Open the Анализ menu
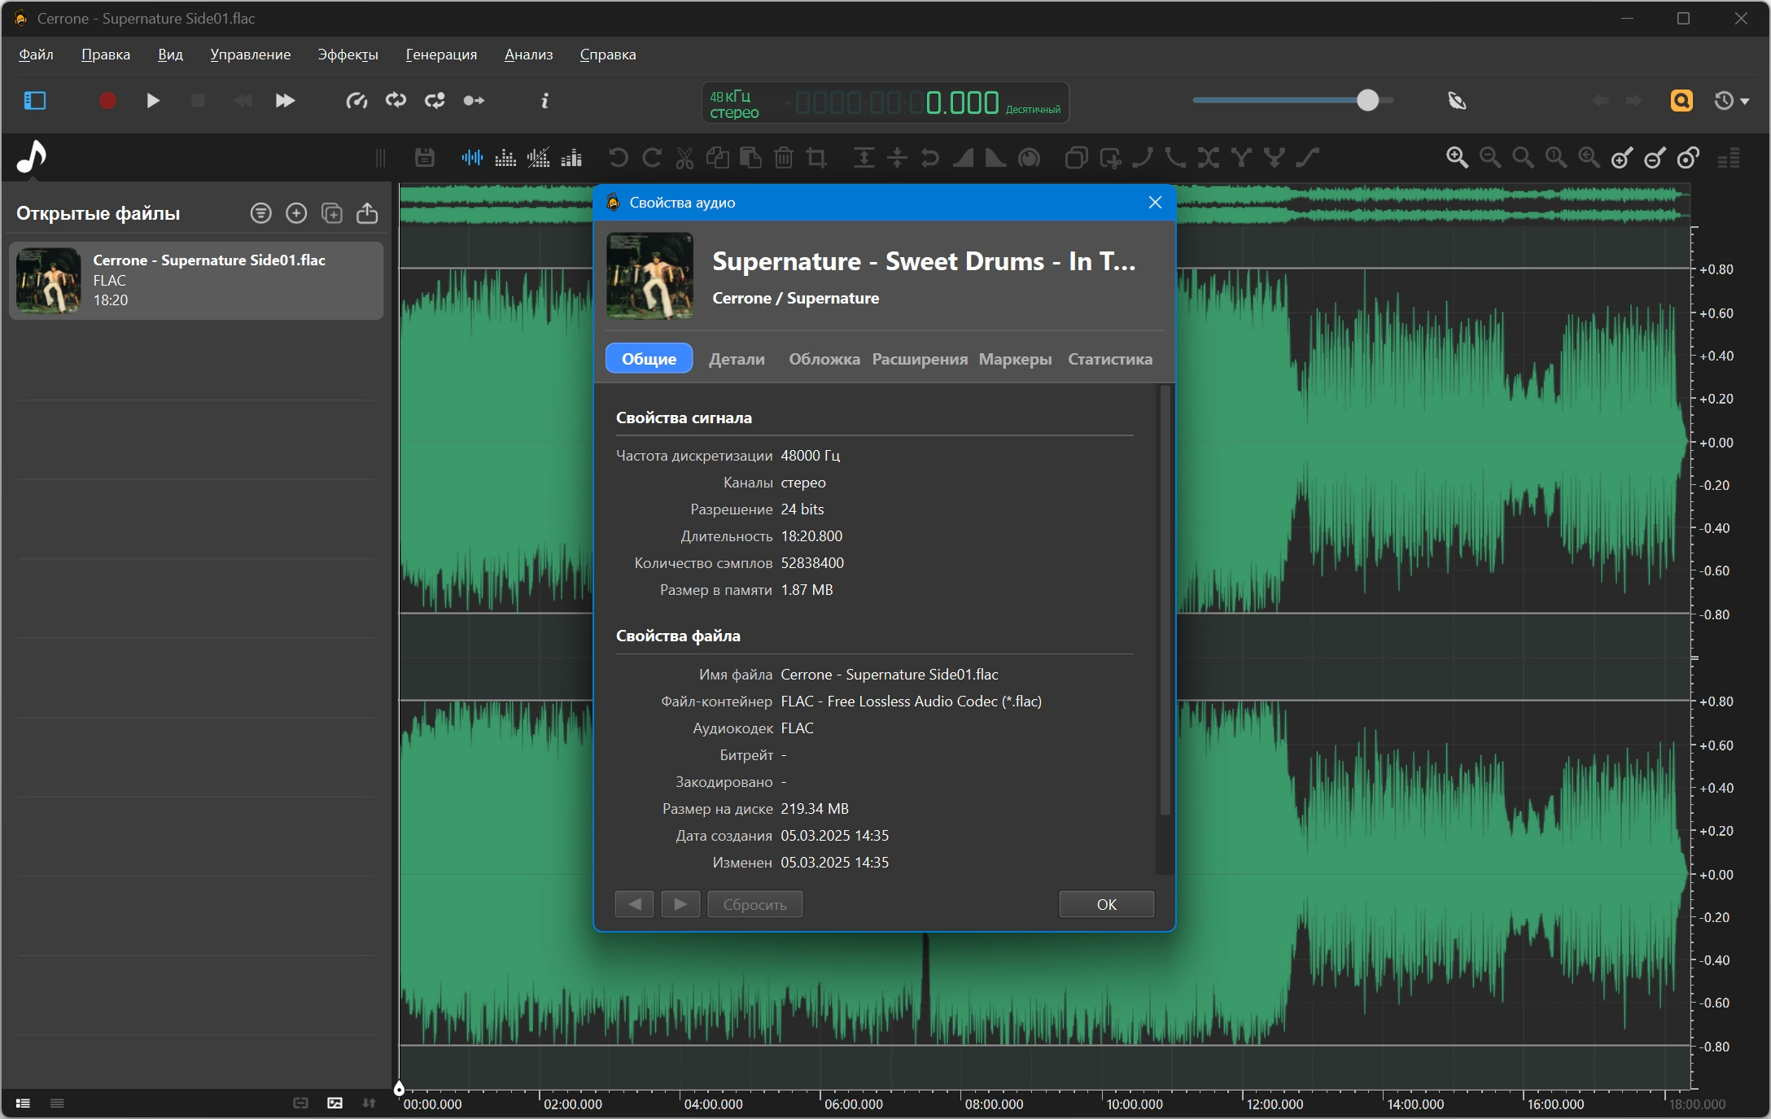This screenshot has width=1771, height=1119. point(529,55)
